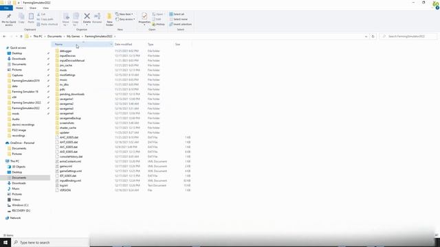The image size is (440, 247).
Task: Select the gameSettings.xml file
Action: pos(71,171)
